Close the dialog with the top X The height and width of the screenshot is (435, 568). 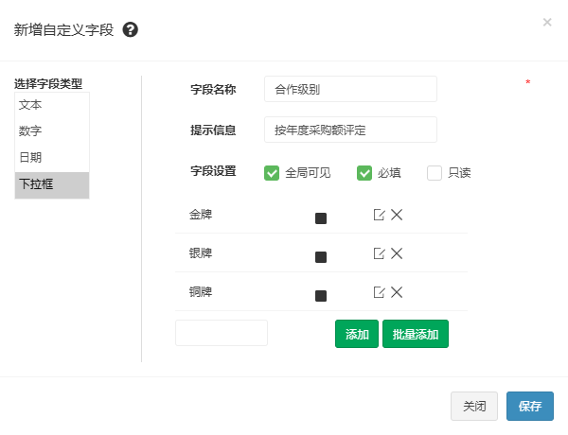(x=547, y=22)
